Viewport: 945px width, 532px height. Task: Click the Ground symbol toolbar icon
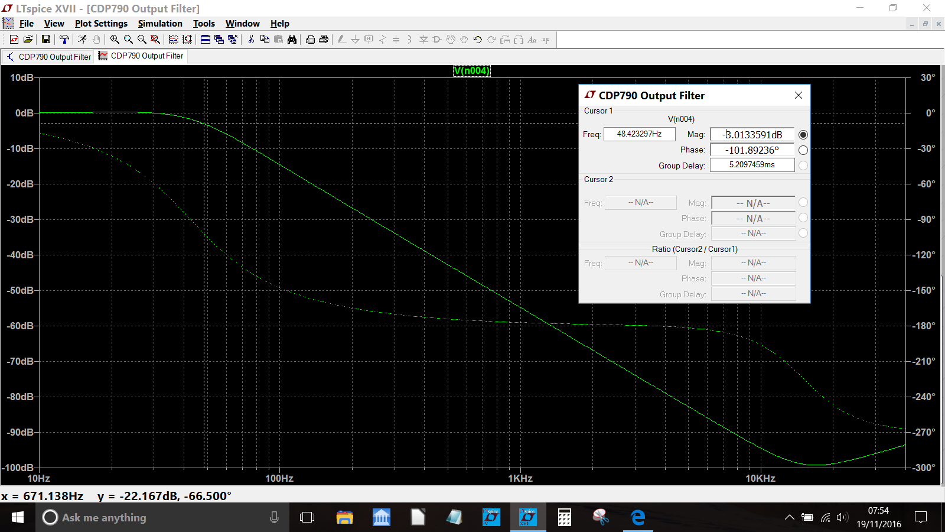coord(355,40)
